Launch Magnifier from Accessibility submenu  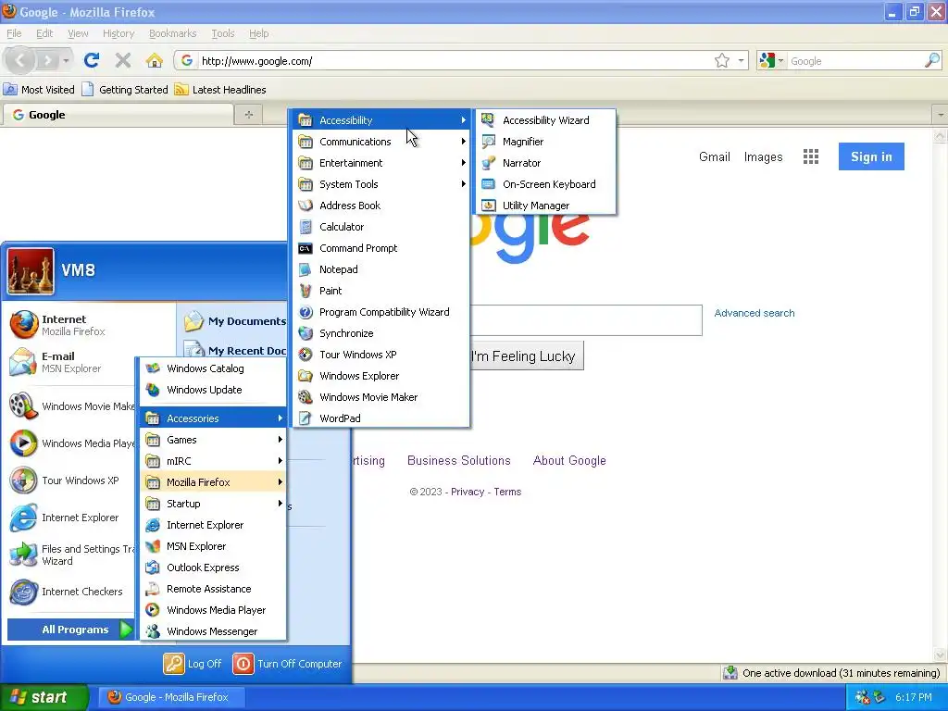click(545, 142)
